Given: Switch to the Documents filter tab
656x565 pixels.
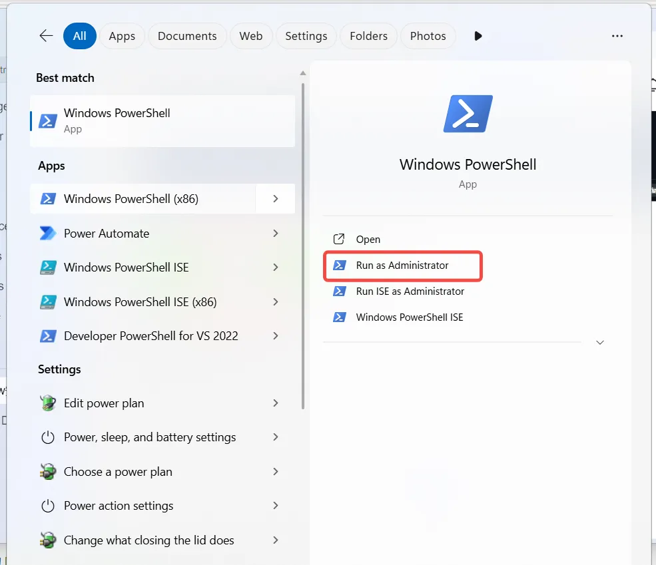Looking at the screenshot, I should click(x=187, y=36).
